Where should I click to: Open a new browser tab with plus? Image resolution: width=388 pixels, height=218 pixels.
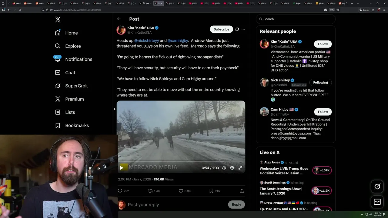pos(352,3)
